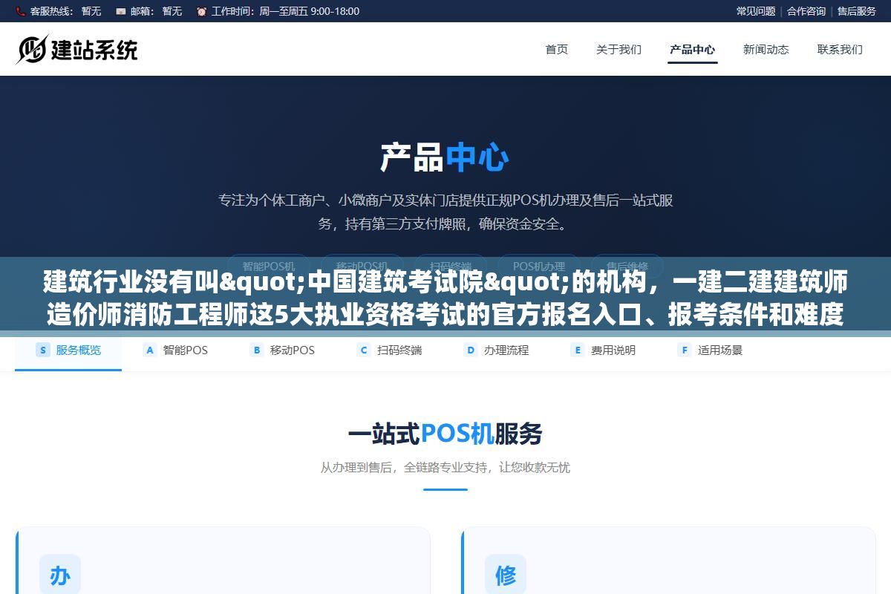The height and width of the screenshot is (594, 891).
Task: Click the phone icon beside 客服热线
Action: [x=20, y=11]
